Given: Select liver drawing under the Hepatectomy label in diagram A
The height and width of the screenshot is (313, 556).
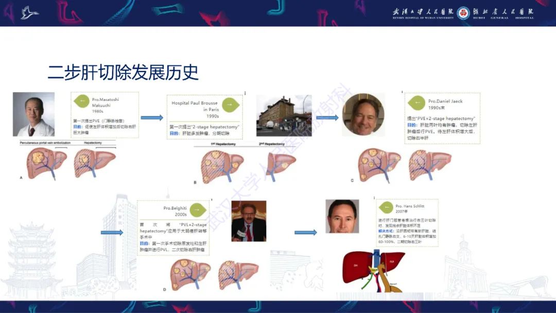Looking at the screenshot, I should pos(95,163).
